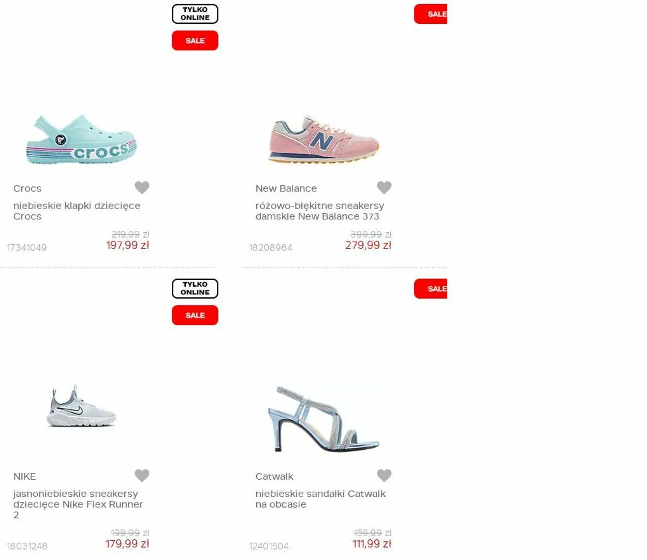Click the Catwalk brand name

tap(274, 476)
